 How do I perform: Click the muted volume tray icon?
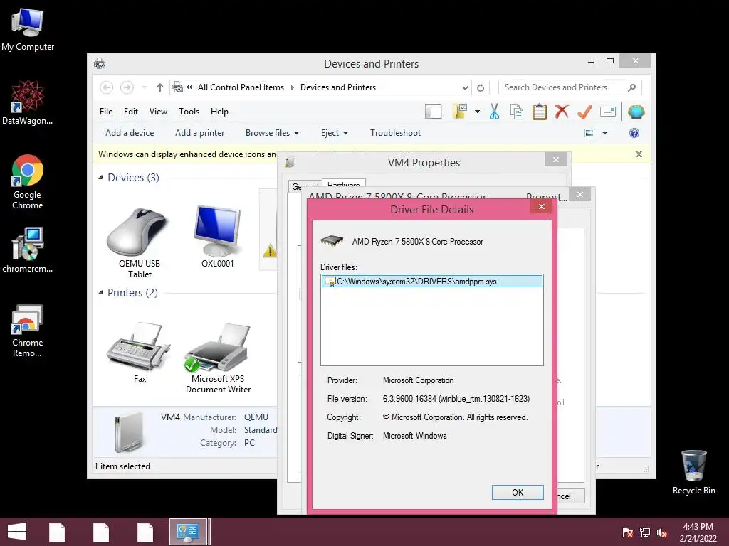pyautogui.click(x=662, y=532)
